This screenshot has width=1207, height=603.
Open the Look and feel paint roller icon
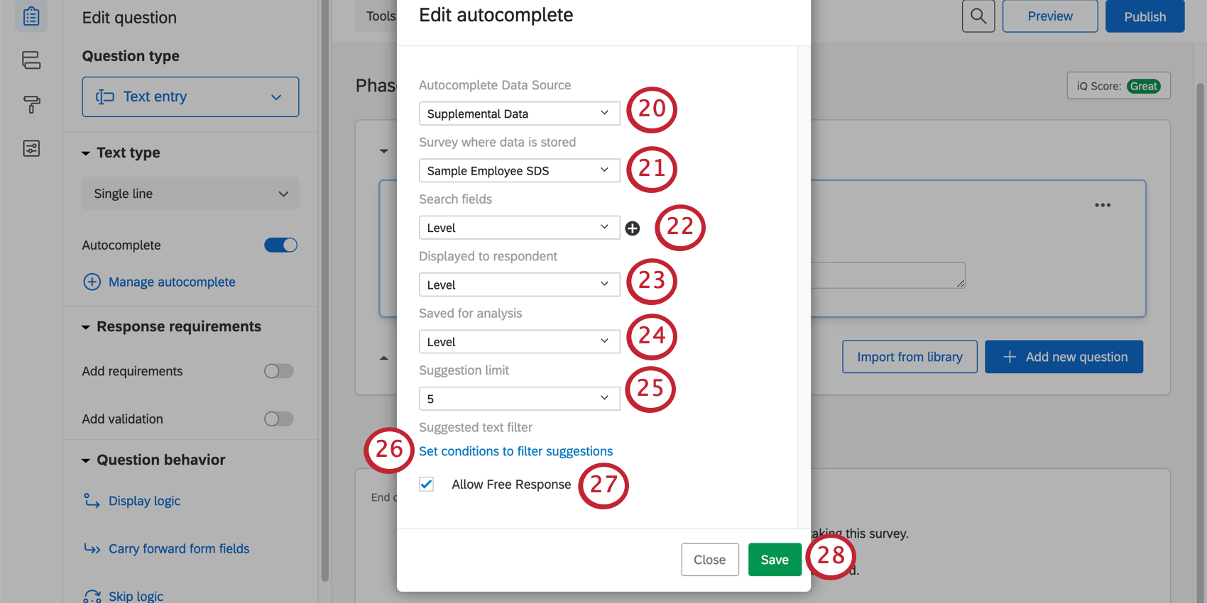pos(31,105)
